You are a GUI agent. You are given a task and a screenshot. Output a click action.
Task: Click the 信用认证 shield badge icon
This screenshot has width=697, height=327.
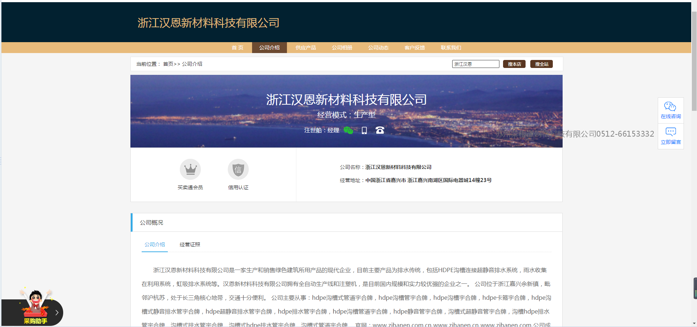tap(238, 169)
